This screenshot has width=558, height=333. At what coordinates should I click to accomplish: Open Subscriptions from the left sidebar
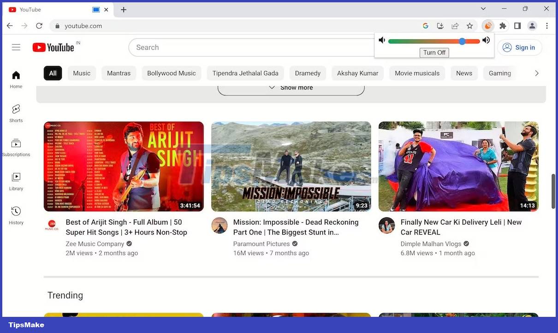[16, 147]
